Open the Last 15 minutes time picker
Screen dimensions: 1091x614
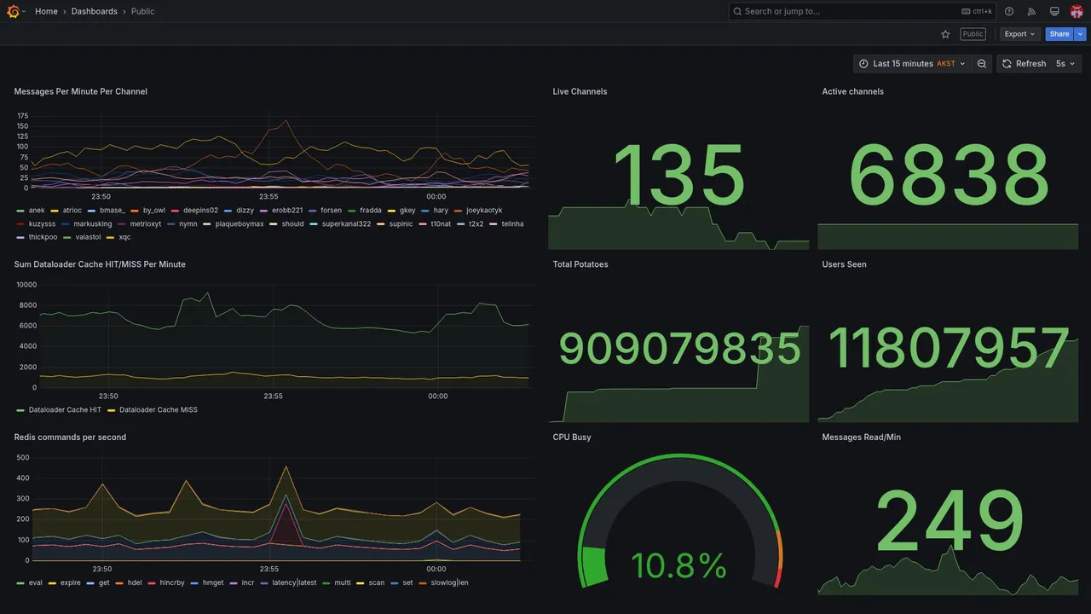point(912,64)
